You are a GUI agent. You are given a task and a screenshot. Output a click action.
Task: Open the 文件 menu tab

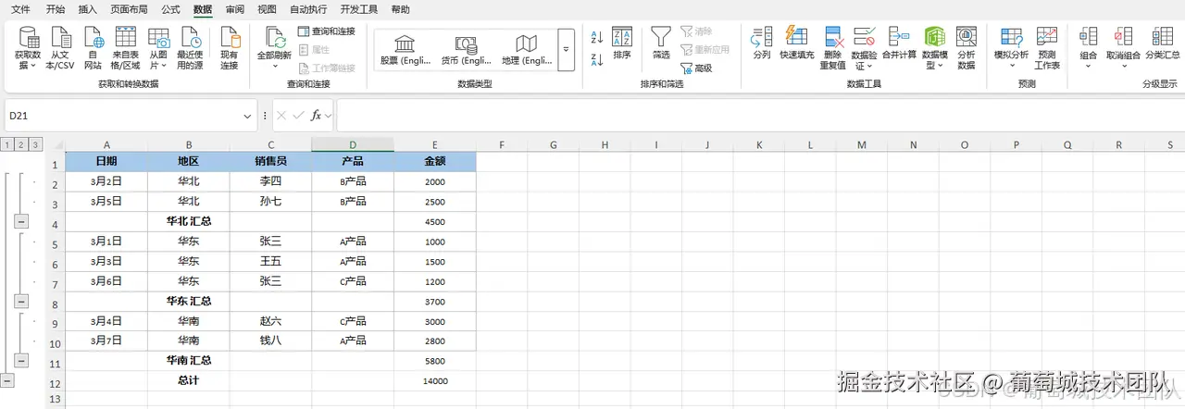(20, 9)
